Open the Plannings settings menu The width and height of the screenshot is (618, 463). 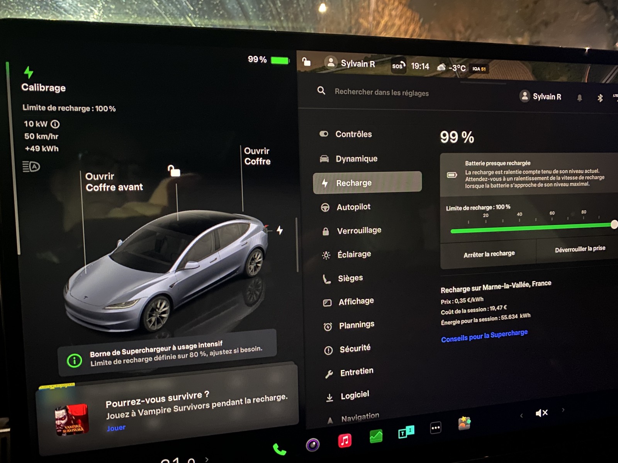coord(349,325)
